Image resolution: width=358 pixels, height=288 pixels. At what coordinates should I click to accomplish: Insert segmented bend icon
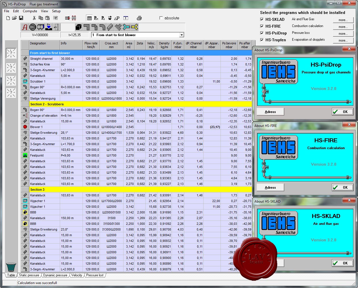94,27
